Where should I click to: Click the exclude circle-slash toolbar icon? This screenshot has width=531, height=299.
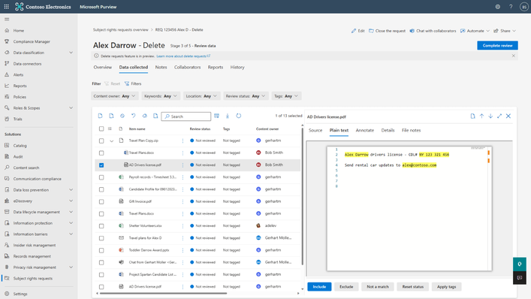click(x=122, y=116)
